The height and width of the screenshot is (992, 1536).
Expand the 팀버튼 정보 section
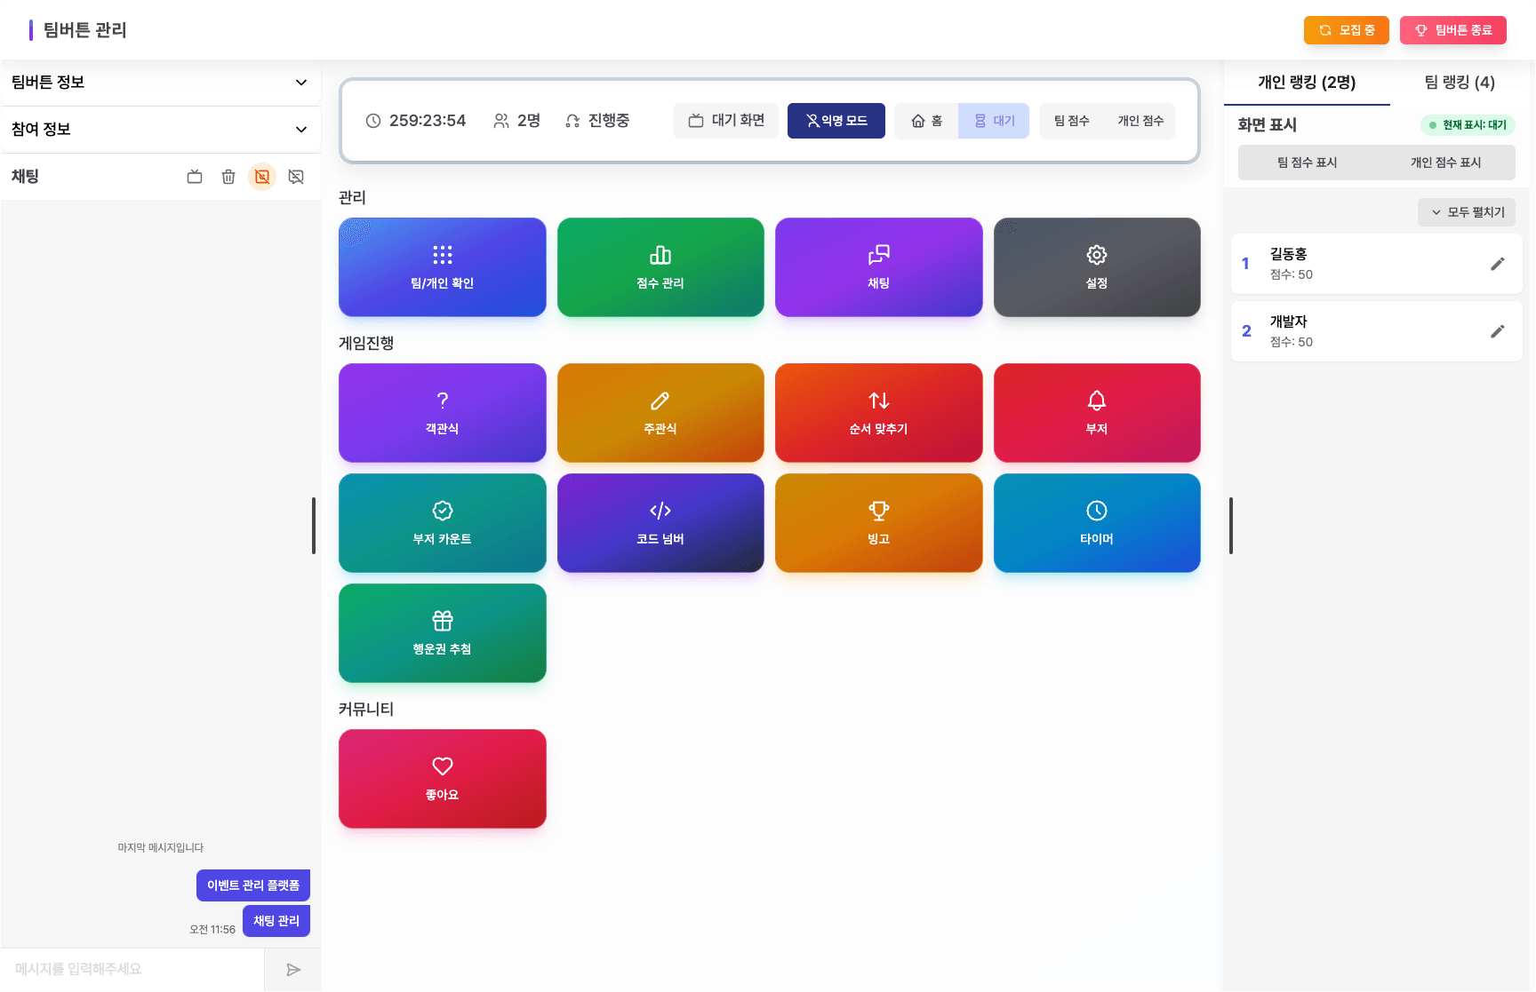point(160,83)
